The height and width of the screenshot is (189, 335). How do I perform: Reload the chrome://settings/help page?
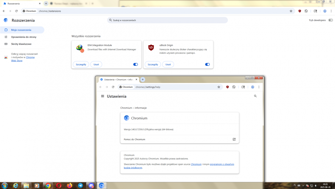click(x=113, y=87)
